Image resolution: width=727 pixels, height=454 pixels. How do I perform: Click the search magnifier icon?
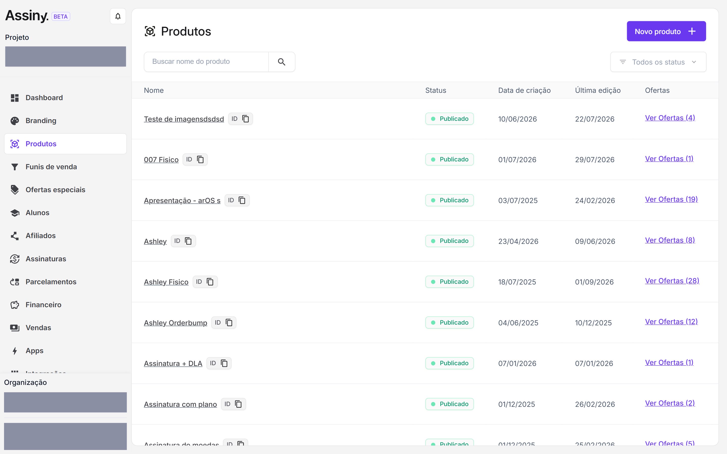pos(281,62)
